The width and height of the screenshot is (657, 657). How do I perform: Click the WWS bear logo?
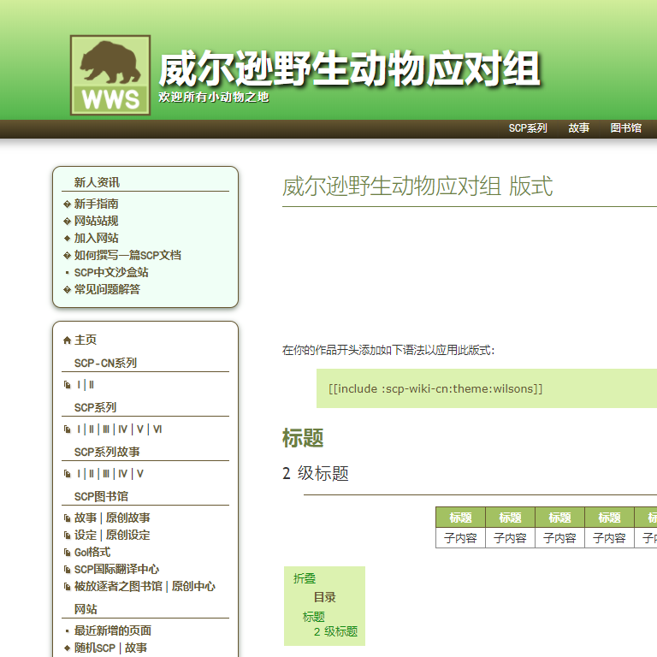coord(110,75)
